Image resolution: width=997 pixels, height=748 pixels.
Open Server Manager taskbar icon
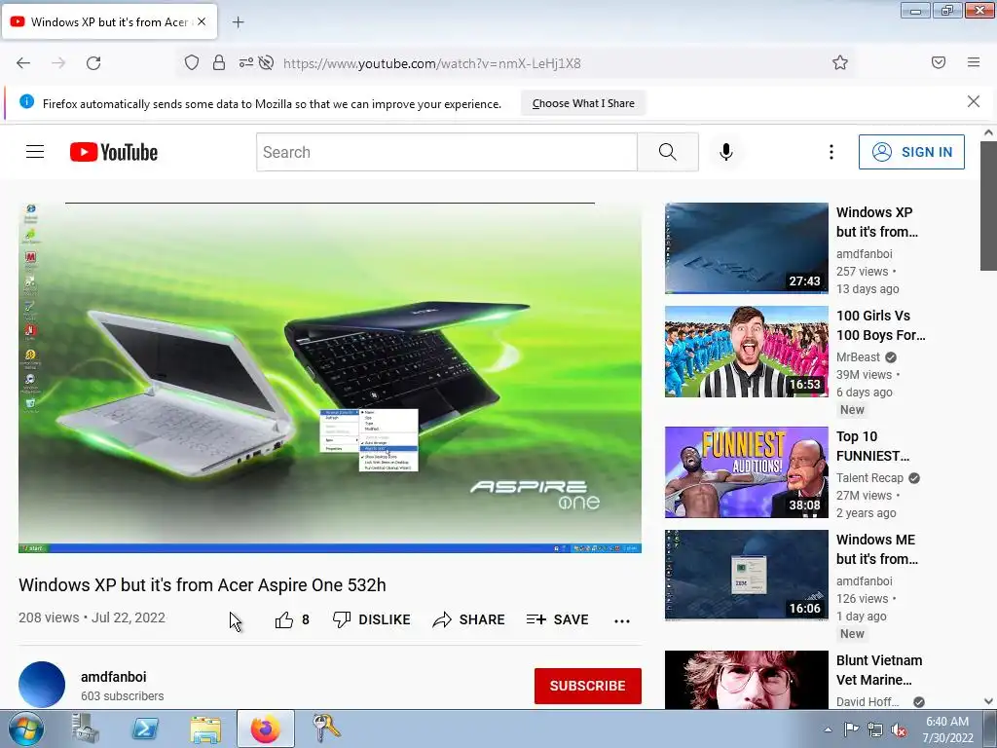pos(86,729)
